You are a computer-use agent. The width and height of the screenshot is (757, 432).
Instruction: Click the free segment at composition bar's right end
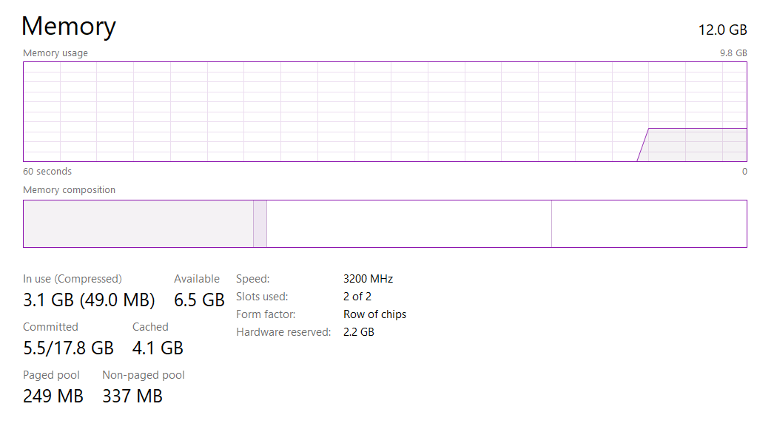(x=649, y=223)
